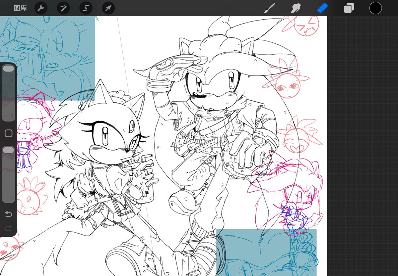This screenshot has height=276, width=398.
Task: Activate the Transform arrow tool
Action: (108, 8)
